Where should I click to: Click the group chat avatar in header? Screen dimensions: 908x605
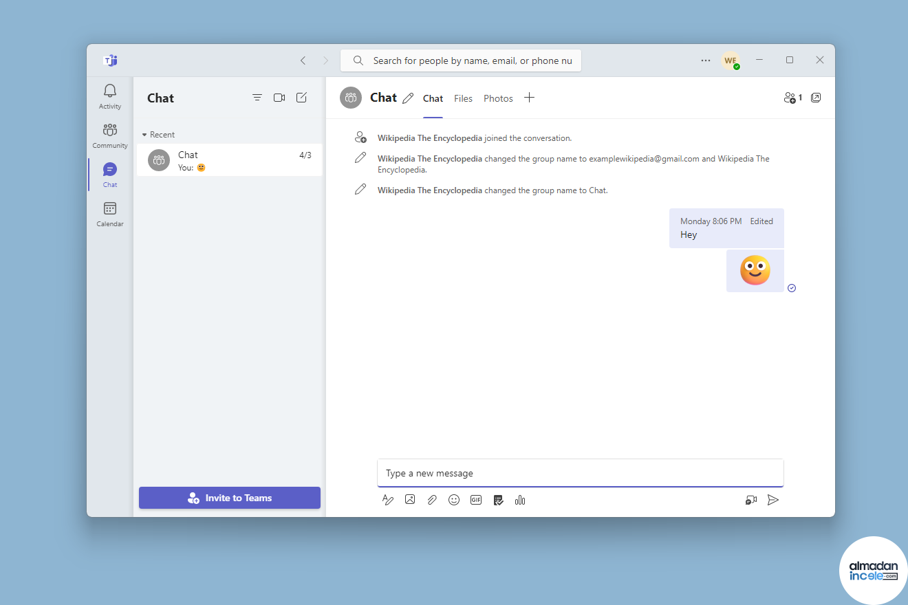351,98
